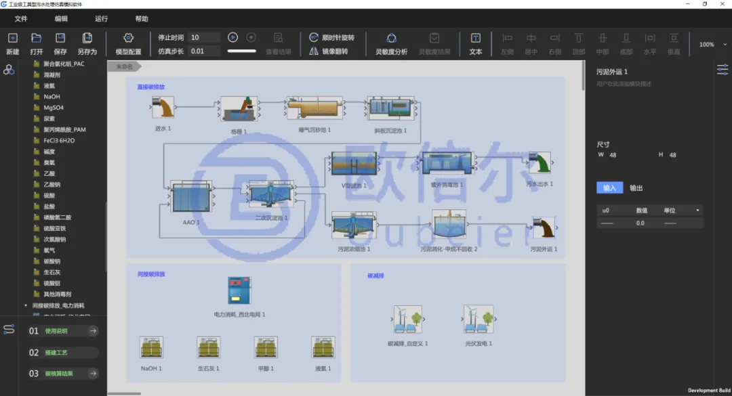Viewport: 732px width, 396px height.
Task: Select the AAO 1 reactor block
Action: pyautogui.click(x=191, y=196)
